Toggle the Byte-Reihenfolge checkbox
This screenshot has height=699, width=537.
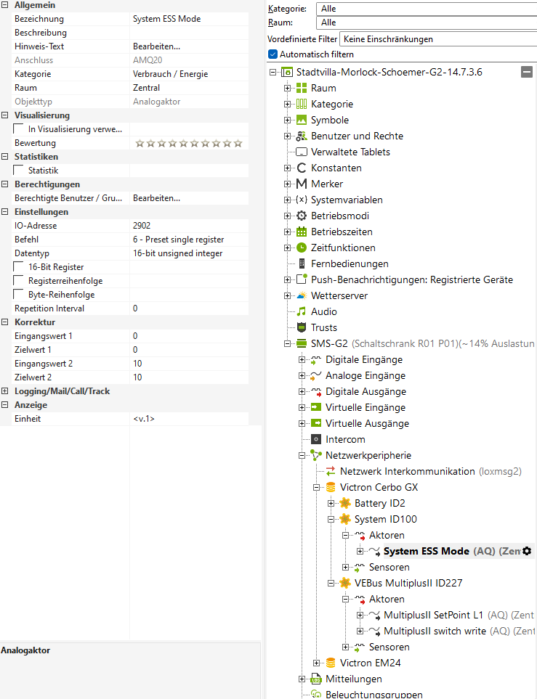point(19,295)
